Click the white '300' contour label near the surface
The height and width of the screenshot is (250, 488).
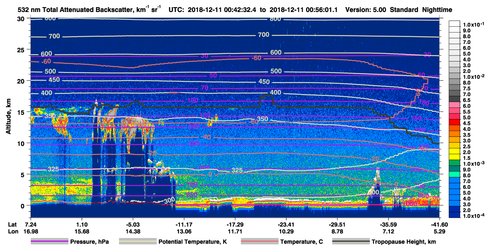[169, 200]
